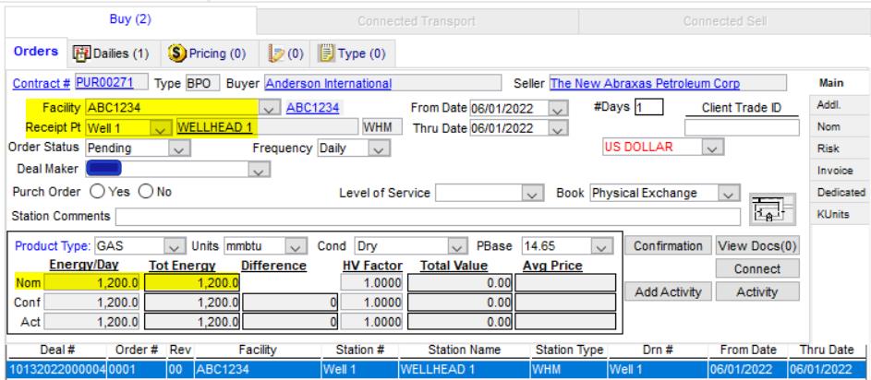Viewport: 871px width, 380px height.
Task: Expand the US DOLLAR currency dropdown
Action: (x=710, y=146)
